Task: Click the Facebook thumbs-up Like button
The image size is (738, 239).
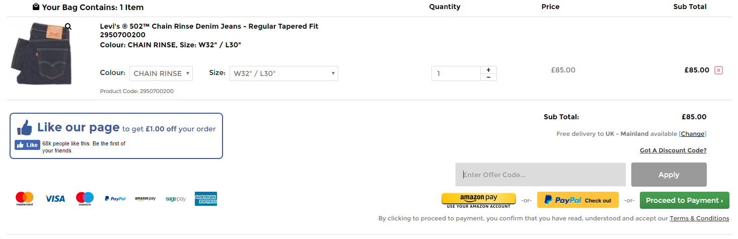Action: pyautogui.click(x=28, y=145)
